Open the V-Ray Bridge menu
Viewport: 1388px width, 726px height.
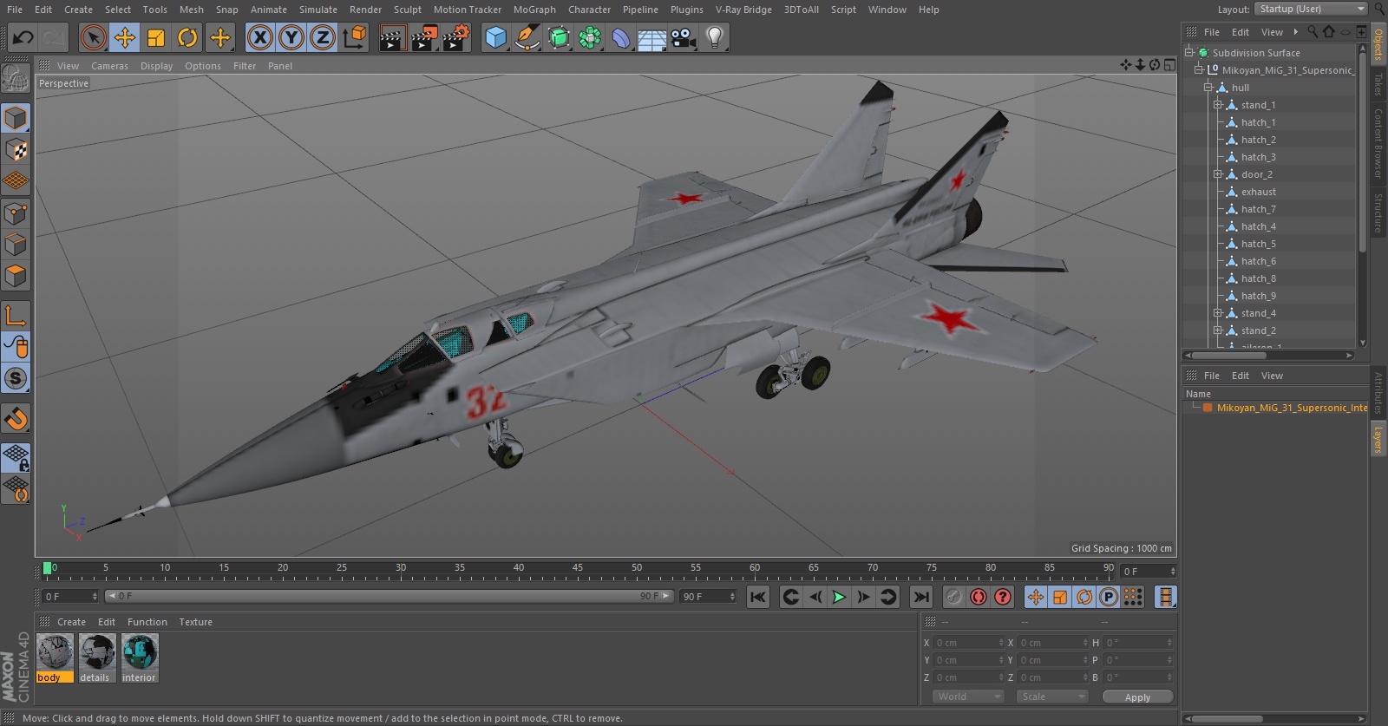[743, 10]
